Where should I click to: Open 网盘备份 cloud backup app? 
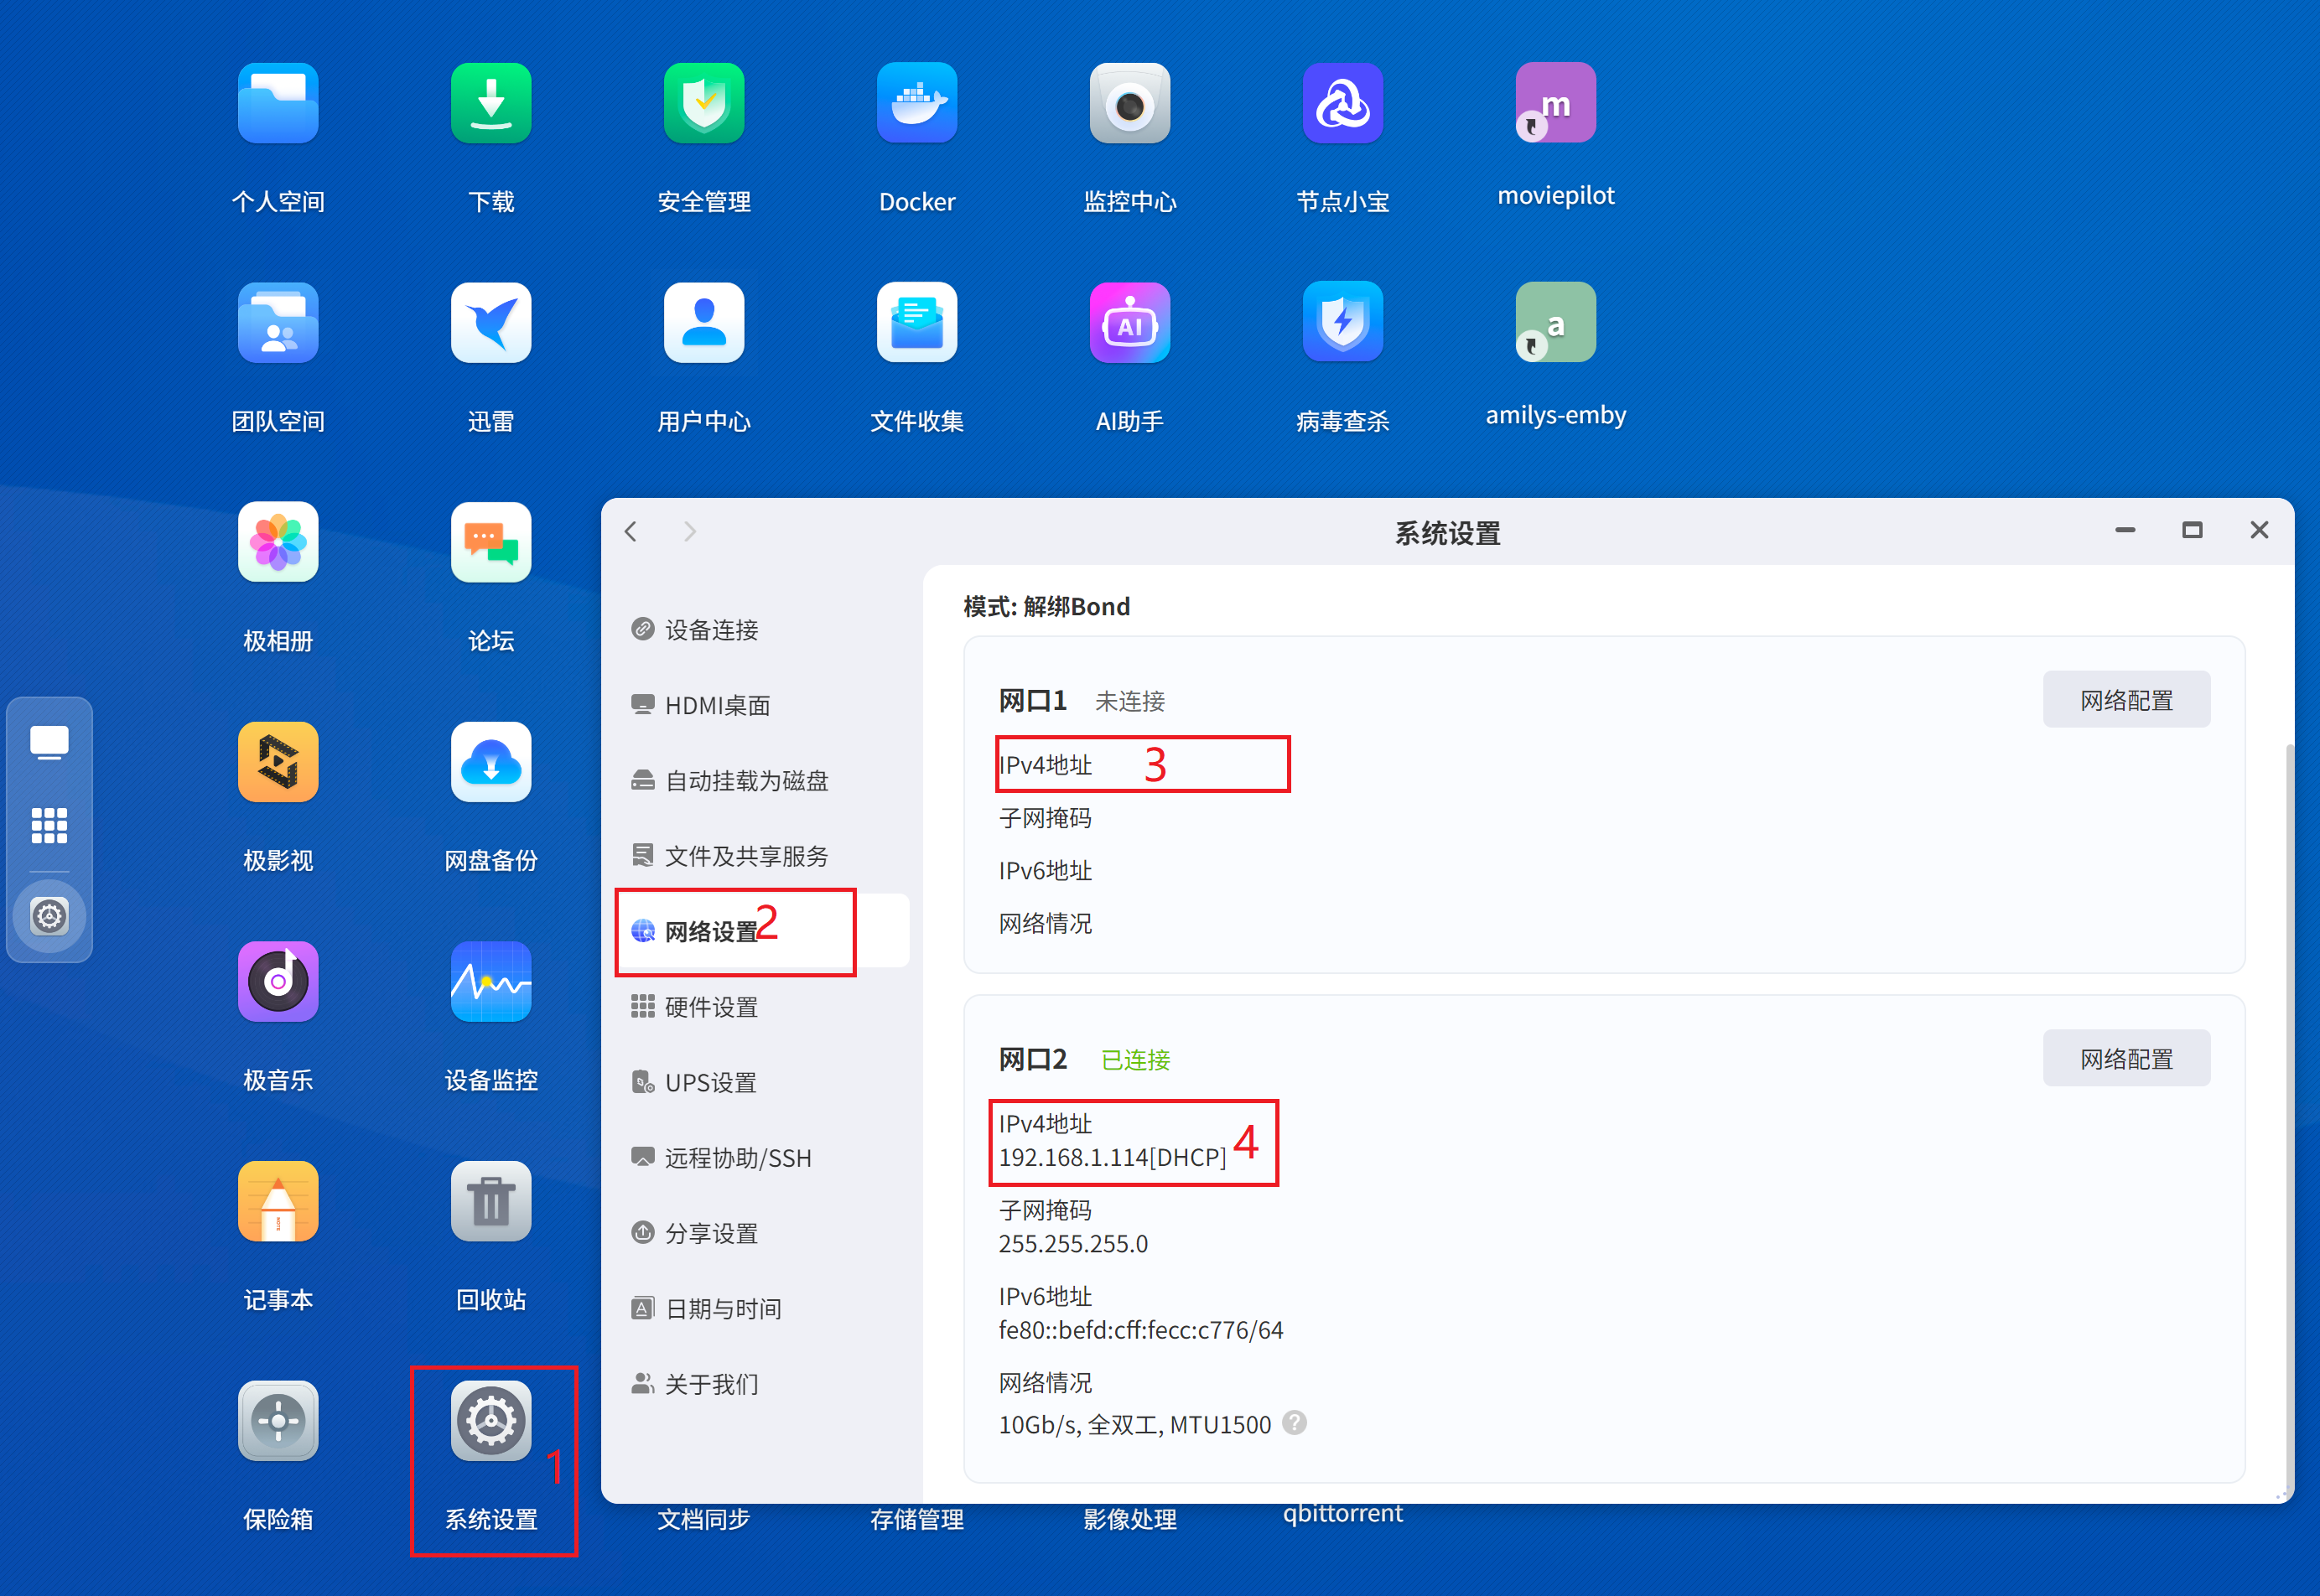pyautogui.click(x=491, y=762)
